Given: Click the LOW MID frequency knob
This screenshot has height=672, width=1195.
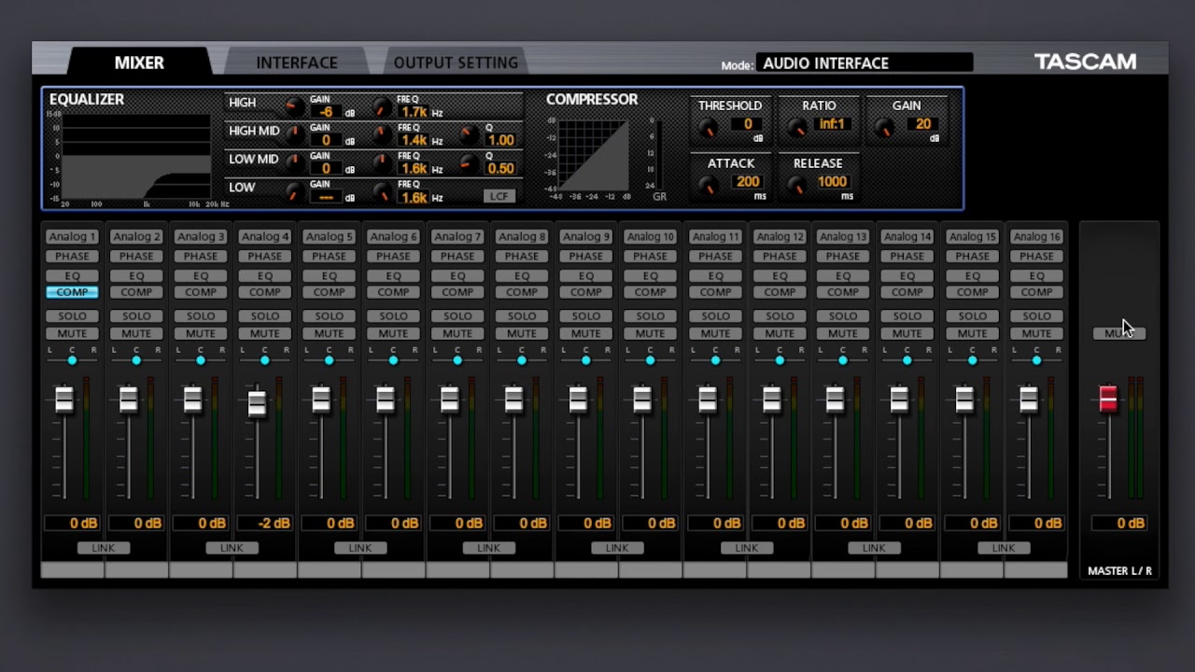Looking at the screenshot, I should click(x=382, y=164).
